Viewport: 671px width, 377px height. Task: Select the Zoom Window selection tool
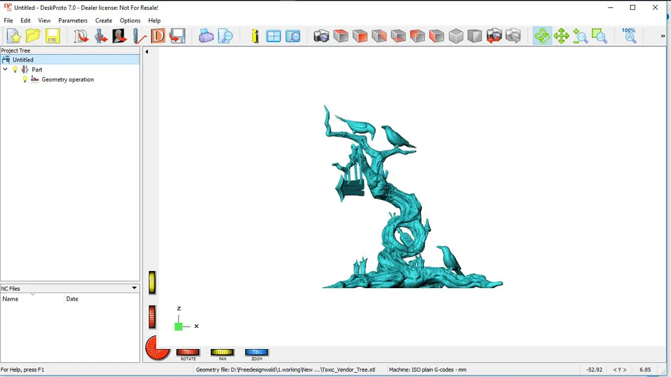pos(599,36)
